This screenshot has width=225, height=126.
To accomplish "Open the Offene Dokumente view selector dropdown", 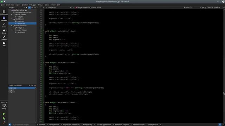I will click(20, 85).
